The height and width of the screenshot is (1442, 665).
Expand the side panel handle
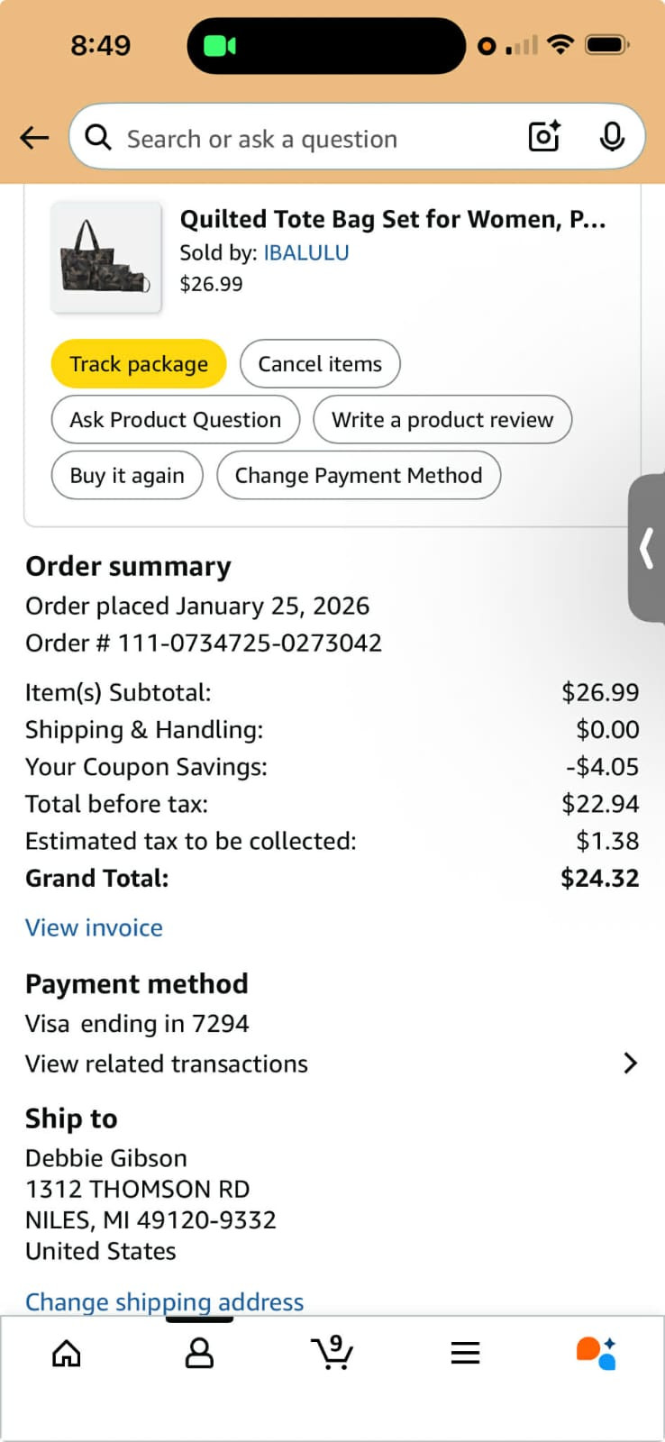pos(647,548)
